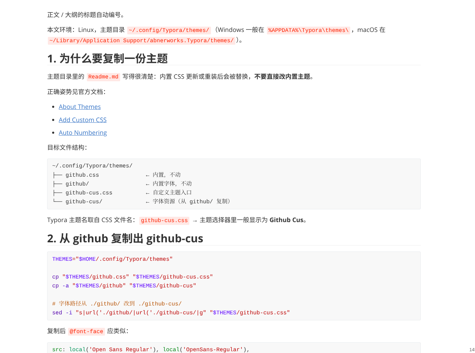475x353 pixels.
Task: Click the %APPDATA%\Typora\themes\ inline code
Action: pyautogui.click(x=308, y=30)
